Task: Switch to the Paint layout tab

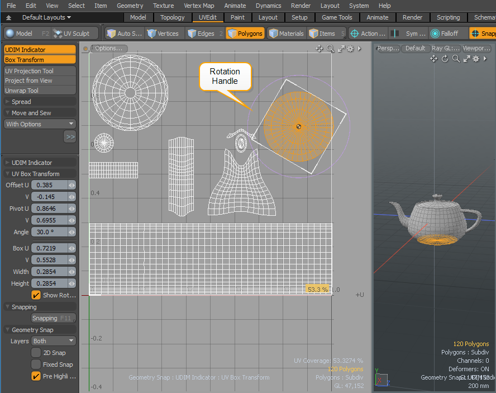Action: coord(237,17)
